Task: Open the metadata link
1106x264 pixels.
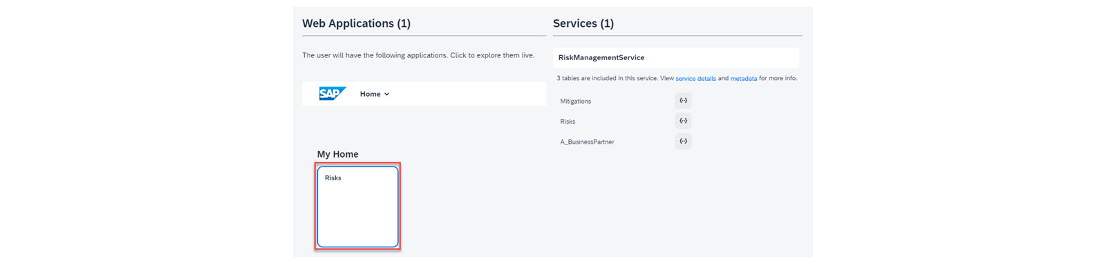Action: [744, 79]
